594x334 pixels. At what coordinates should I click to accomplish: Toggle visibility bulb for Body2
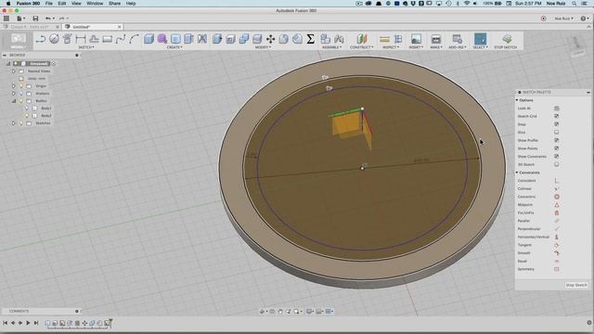coord(27,115)
